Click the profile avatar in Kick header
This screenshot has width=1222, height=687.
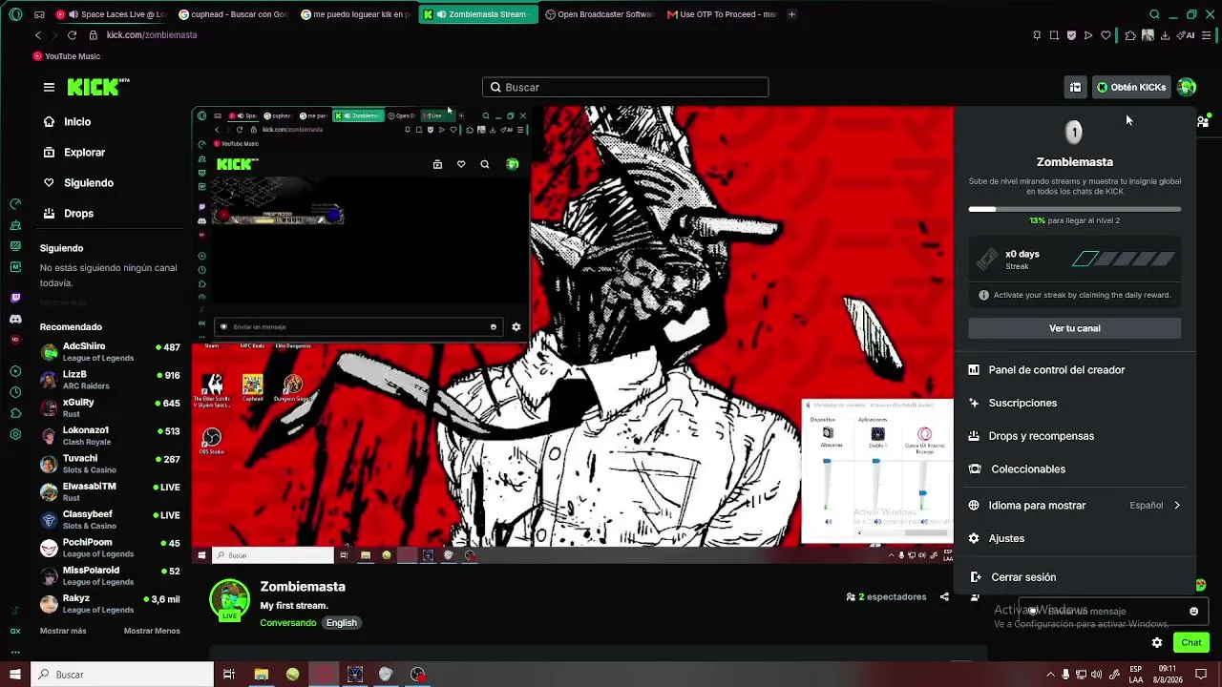[x=1187, y=87]
